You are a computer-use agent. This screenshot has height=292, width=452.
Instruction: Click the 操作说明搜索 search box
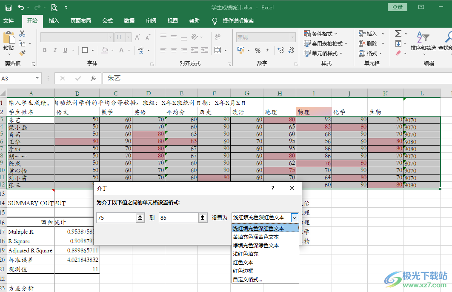coord(238,21)
